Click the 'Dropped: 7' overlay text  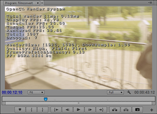click(x=22, y=38)
